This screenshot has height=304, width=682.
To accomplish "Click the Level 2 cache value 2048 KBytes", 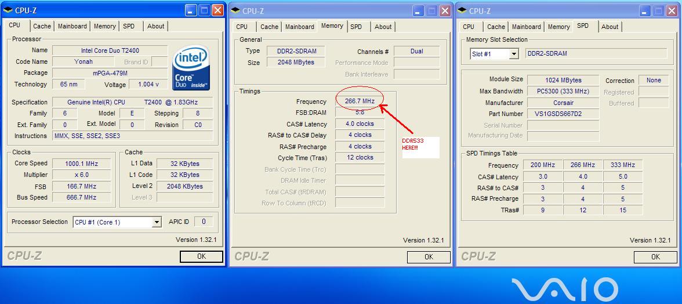I will (x=185, y=186).
